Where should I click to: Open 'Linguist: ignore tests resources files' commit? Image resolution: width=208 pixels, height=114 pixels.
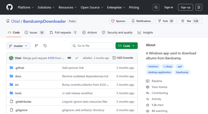[85, 102]
